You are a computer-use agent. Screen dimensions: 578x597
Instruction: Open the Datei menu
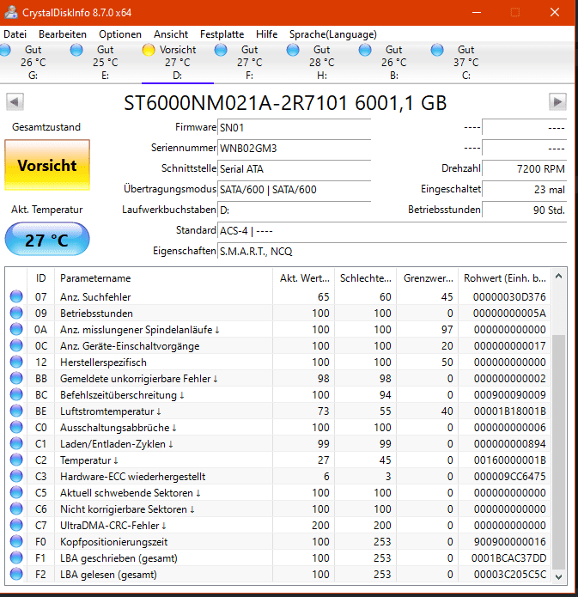point(15,34)
